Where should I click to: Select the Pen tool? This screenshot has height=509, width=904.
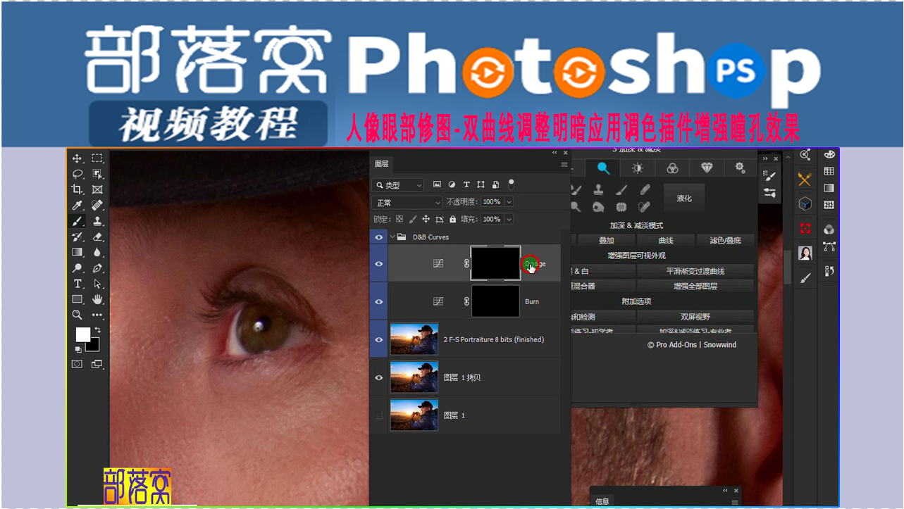tap(97, 268)
